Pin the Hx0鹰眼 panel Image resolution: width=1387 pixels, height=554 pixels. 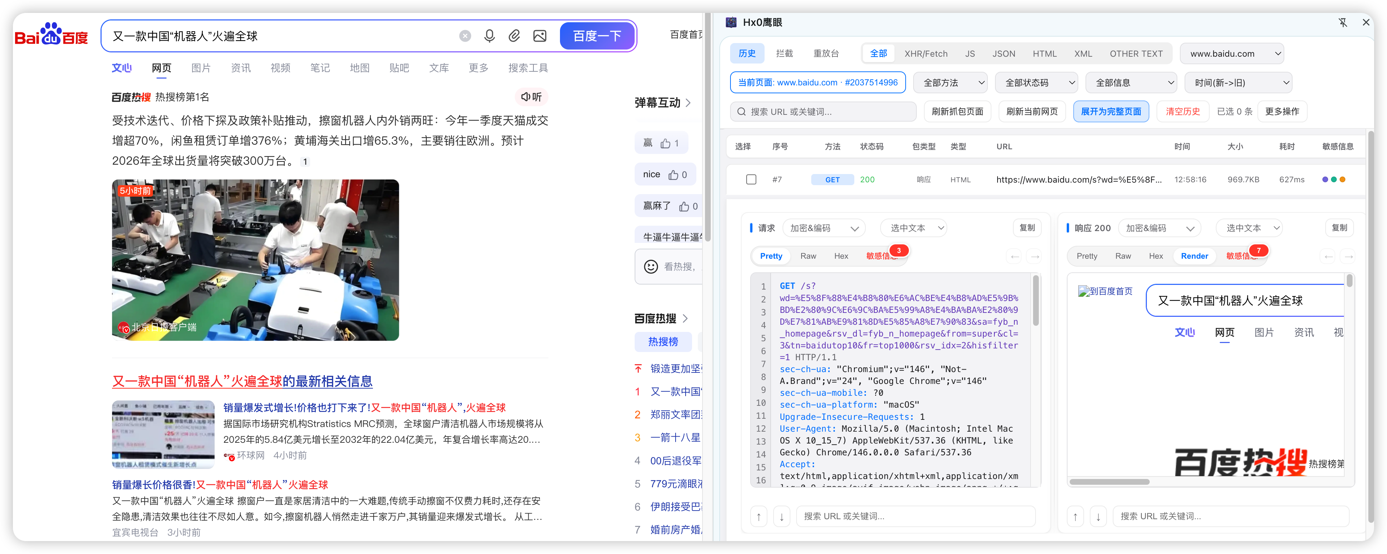click(1342, 22)
